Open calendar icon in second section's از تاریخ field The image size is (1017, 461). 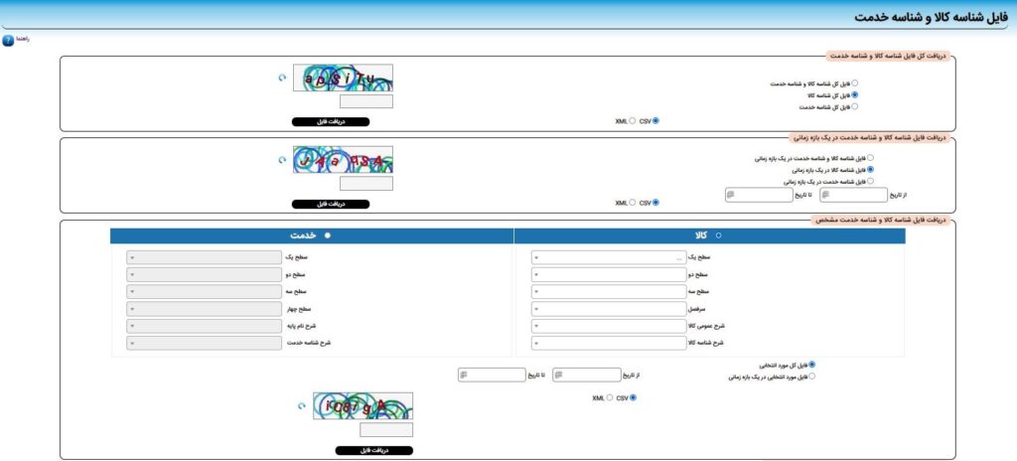pyautogui.click(x=826, y=194)
